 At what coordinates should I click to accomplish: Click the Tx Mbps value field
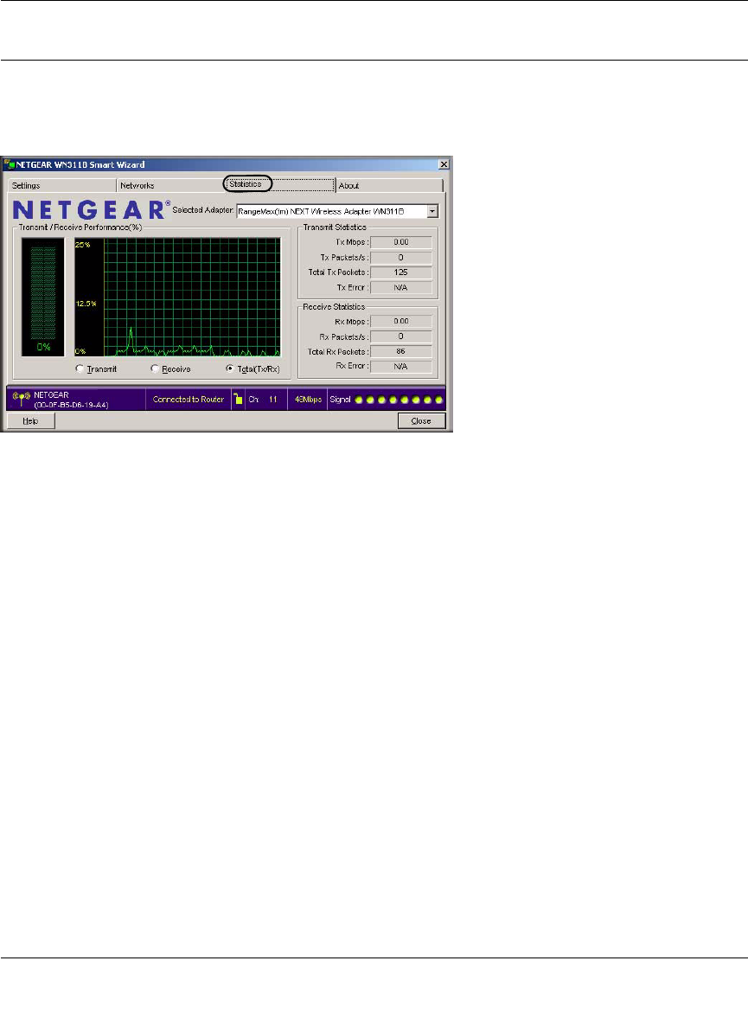pos(400,242)
